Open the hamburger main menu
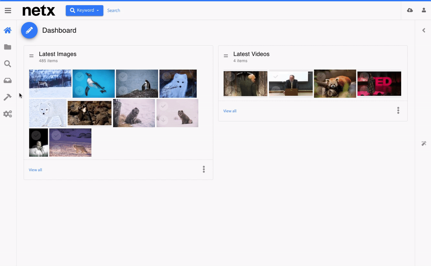 pyautogui.click(x=8, y=11)
